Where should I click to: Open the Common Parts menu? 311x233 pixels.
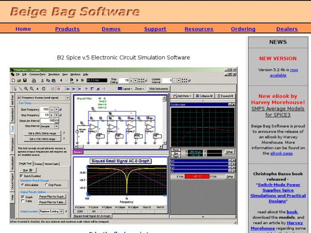pyautogui.click(x=37, y=74)
